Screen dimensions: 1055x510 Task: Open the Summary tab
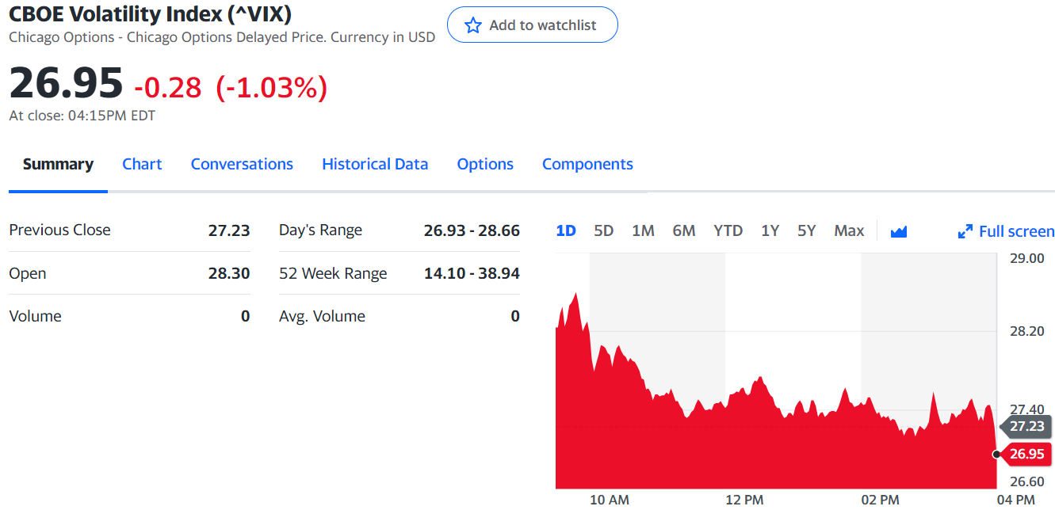tap(58, 164)
